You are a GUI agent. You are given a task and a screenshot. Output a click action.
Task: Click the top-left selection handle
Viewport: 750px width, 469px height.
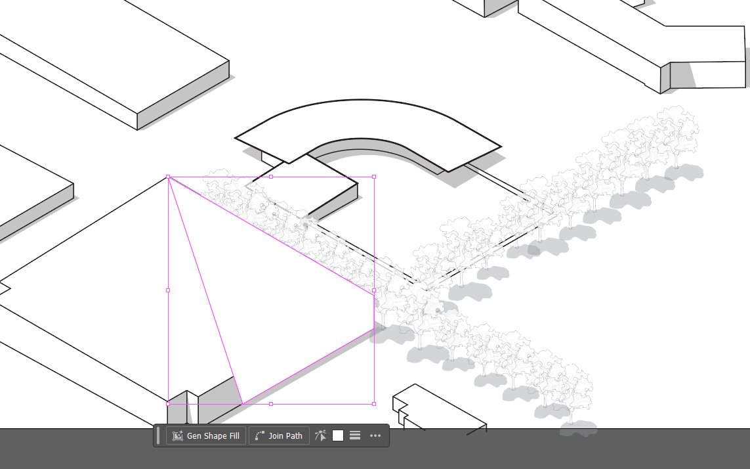(x=169, y=177)
